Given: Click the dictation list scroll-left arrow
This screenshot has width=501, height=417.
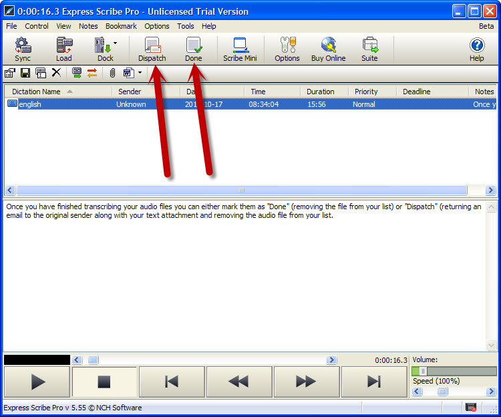Looking at the screenshot, I should coord(10,190).
